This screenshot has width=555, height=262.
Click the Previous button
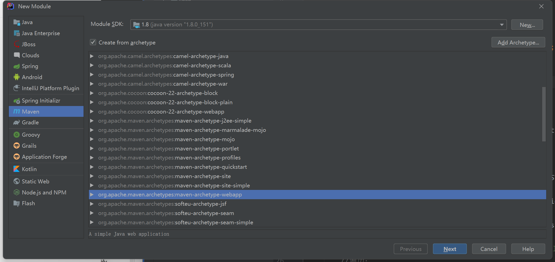pos(411,249)
